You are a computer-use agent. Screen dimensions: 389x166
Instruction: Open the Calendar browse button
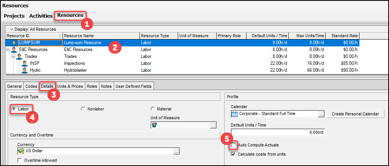pyautogui.click(x=321, y=114)
